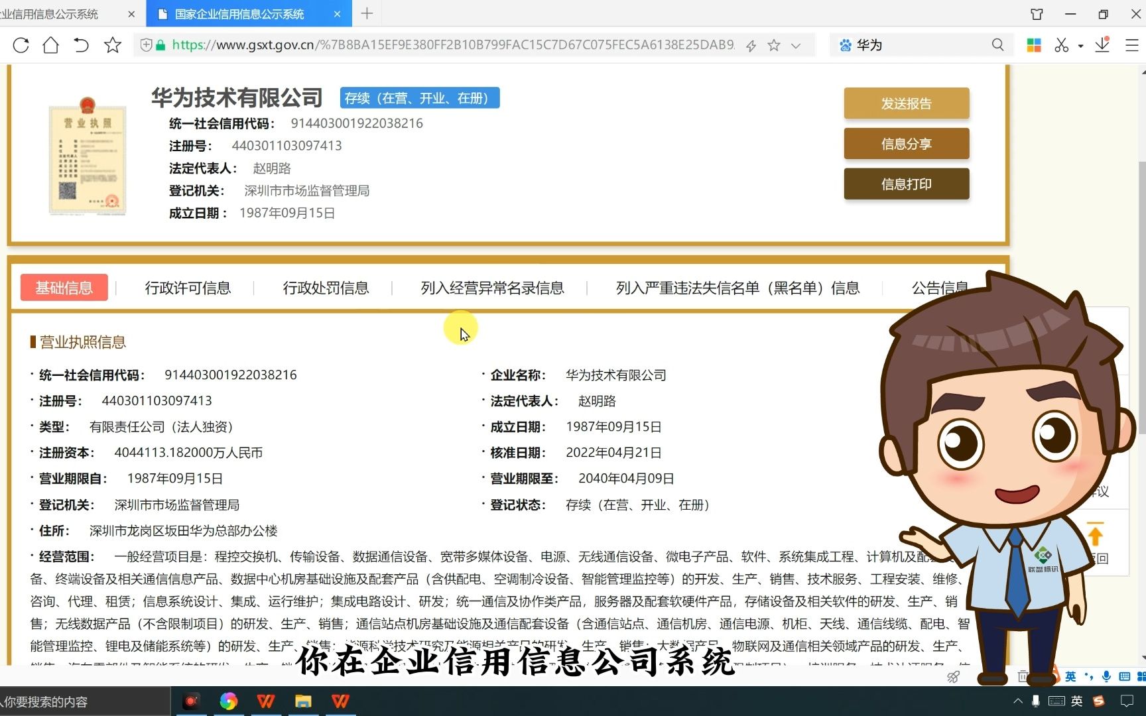Show hidden tray icons with the chevron
The height and width of the screenshot is (716, 1146).
1017,701
